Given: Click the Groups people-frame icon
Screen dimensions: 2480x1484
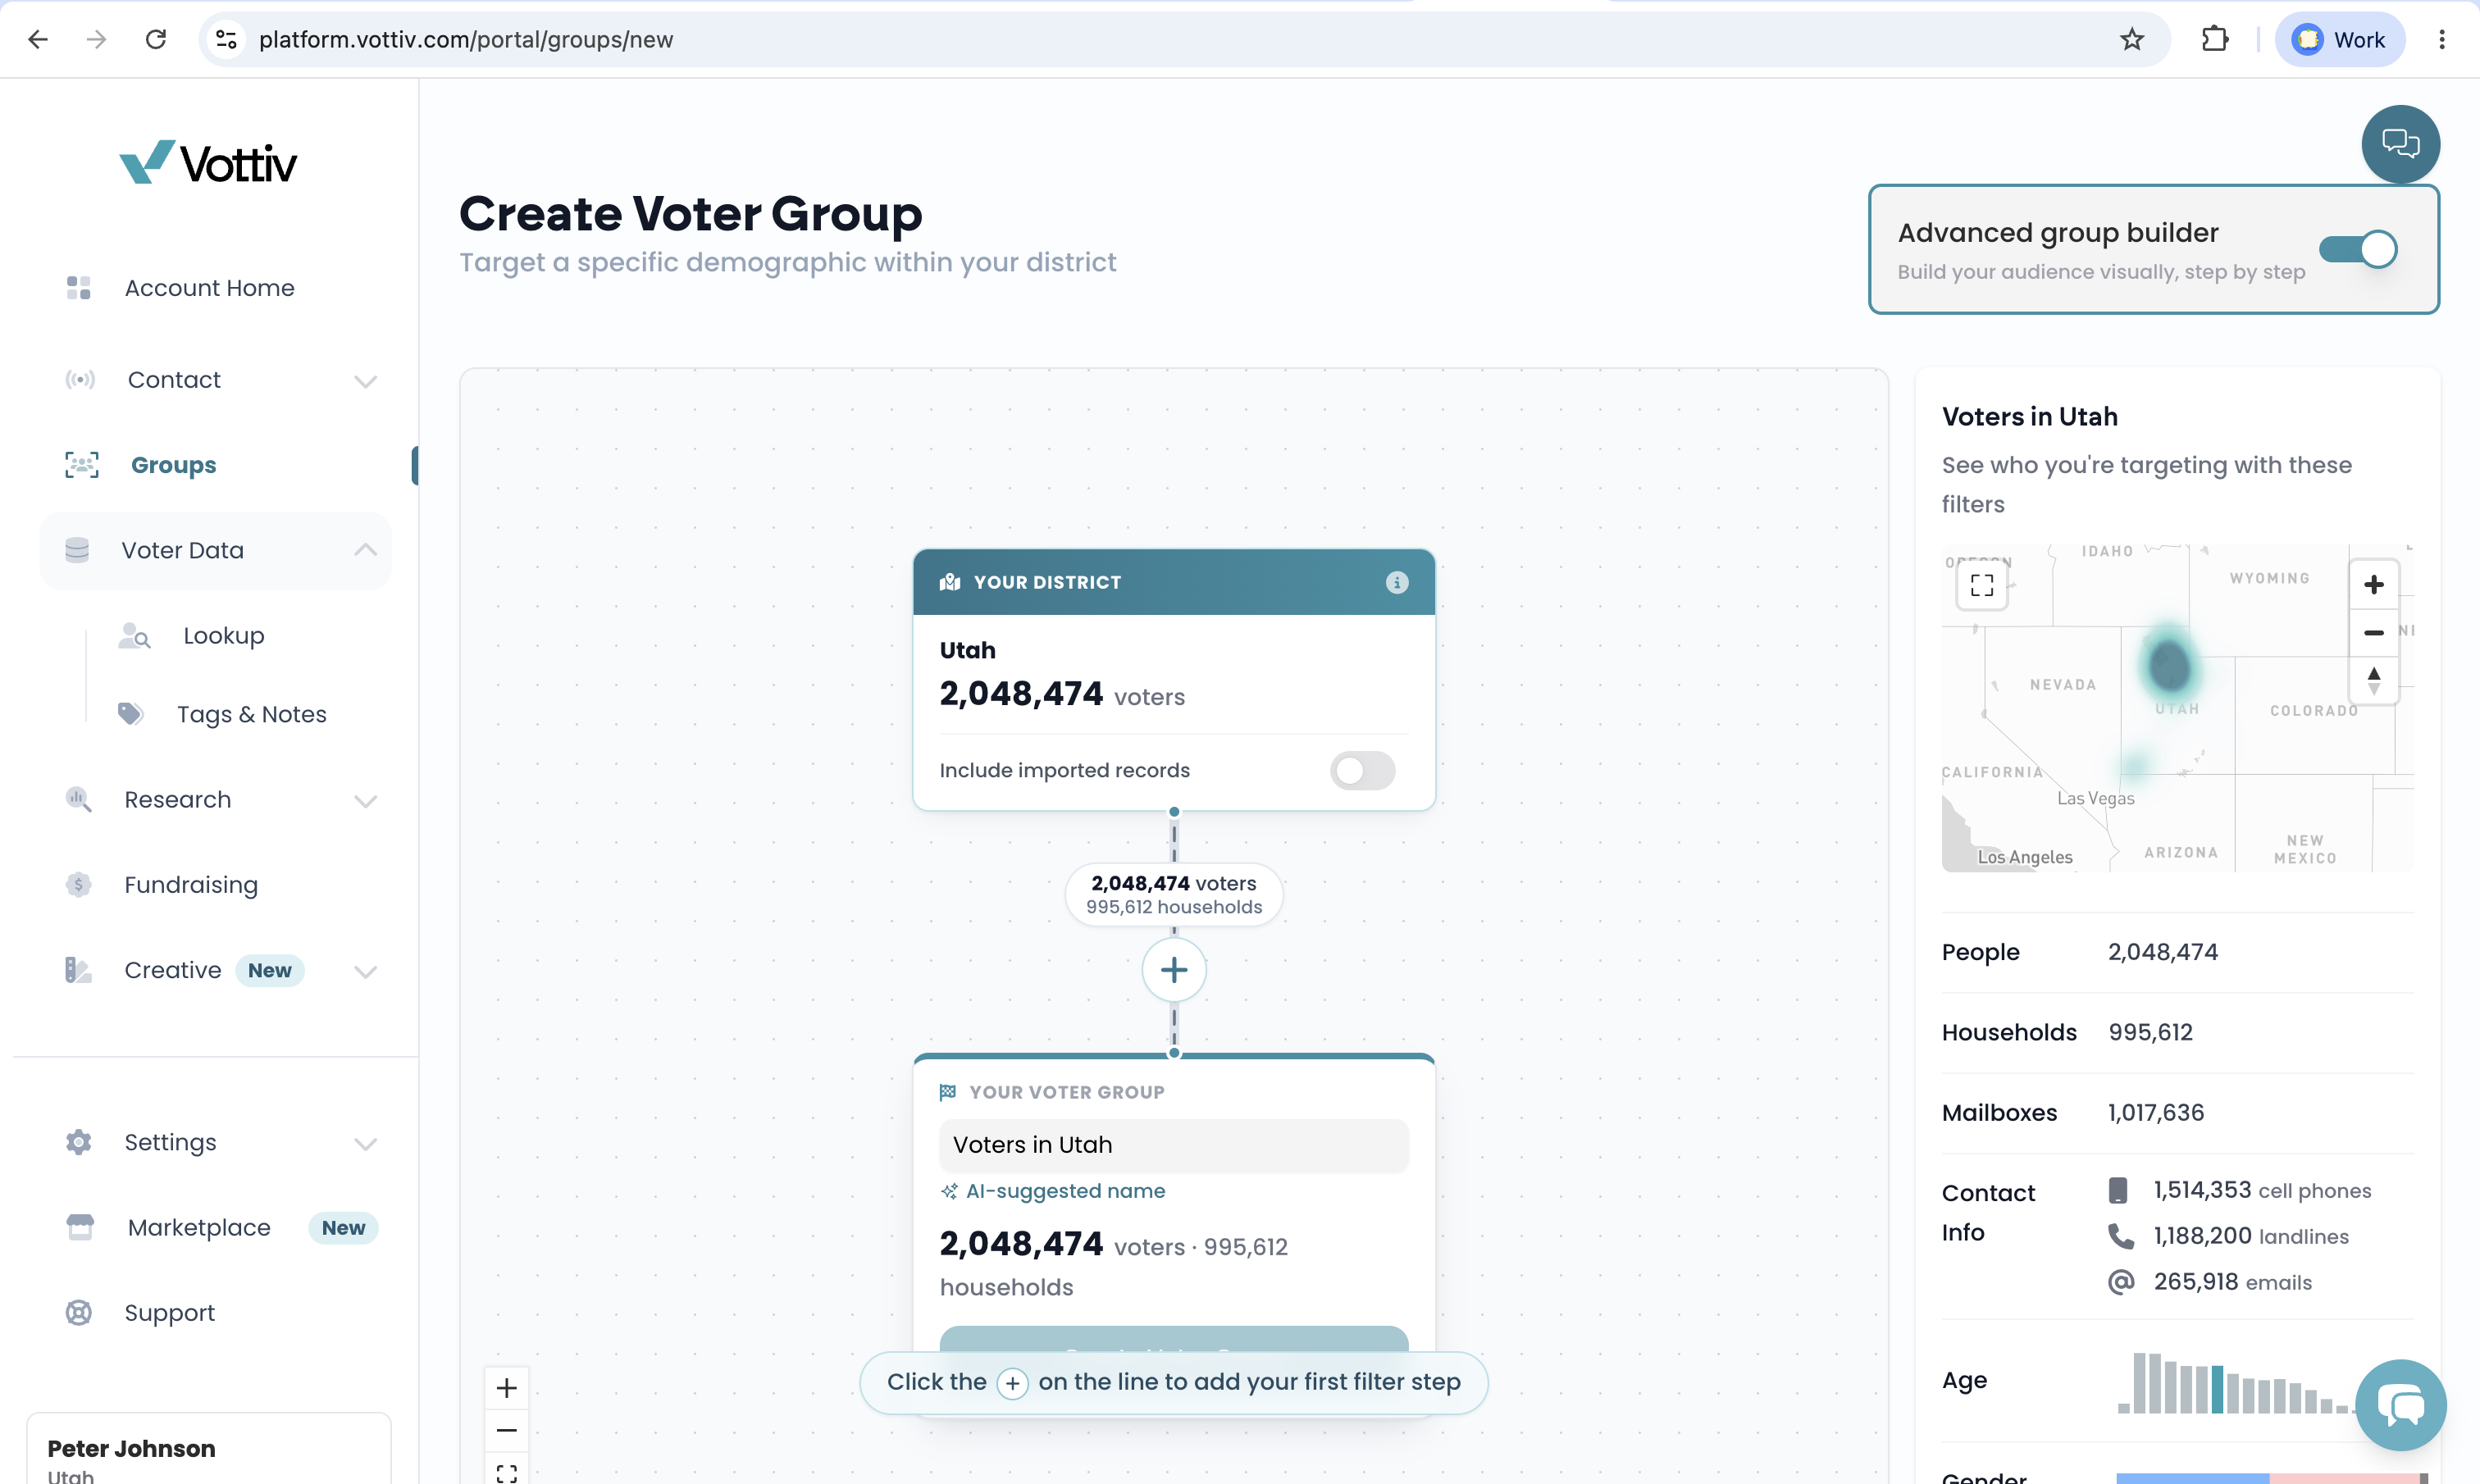Looking at the screenshot, I should coord(81,465).
